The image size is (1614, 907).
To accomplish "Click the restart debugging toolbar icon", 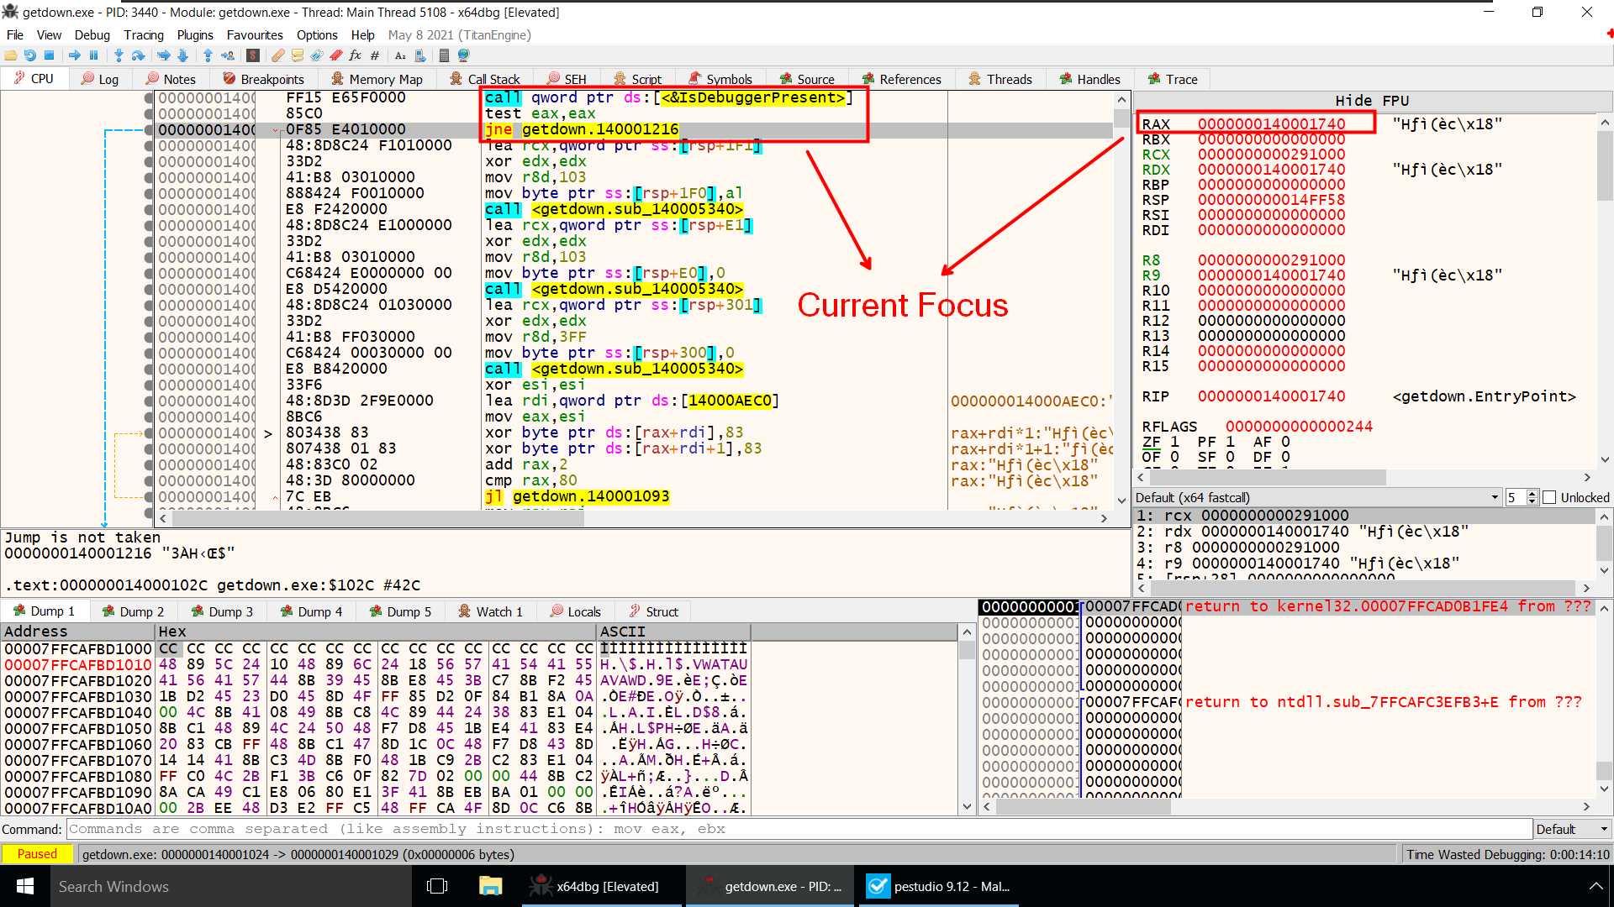I will [30, 55].
